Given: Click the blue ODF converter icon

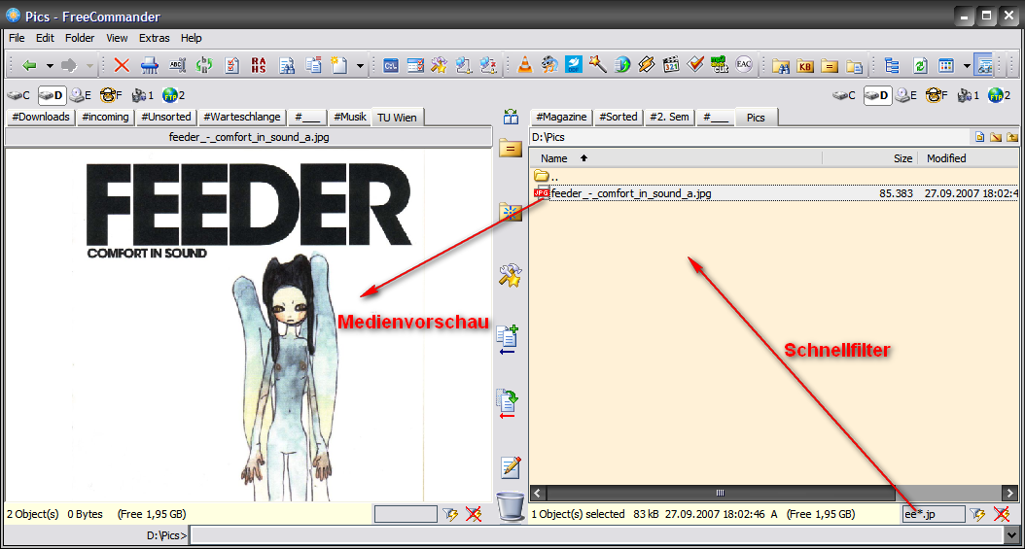Looking at the screenshot, I should (x=574, y=65).
